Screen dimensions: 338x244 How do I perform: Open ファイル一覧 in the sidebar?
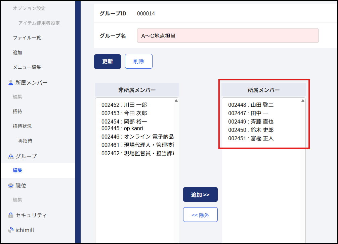pyautogui.click(x=27, y=38)
